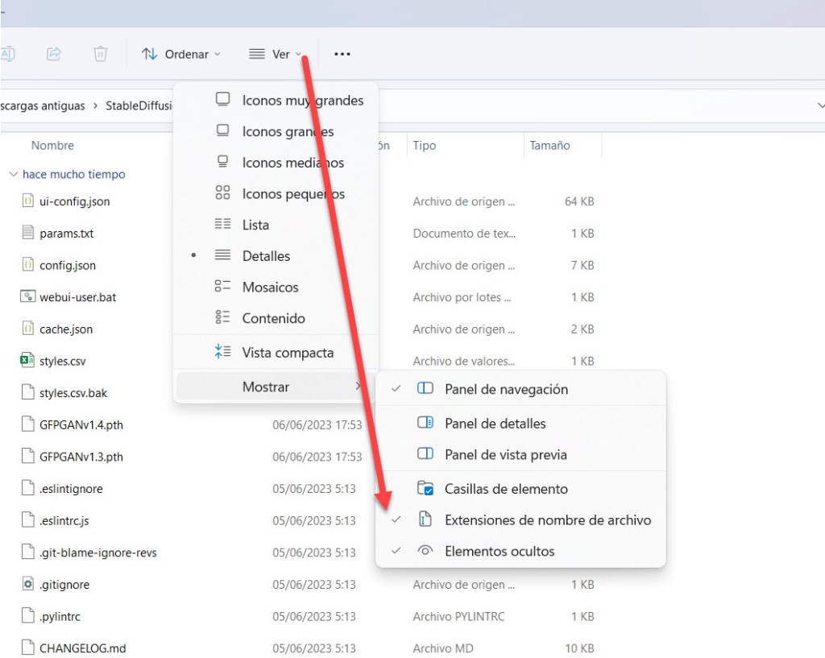Click the Rename icon in toolbar
Viewport: 825px width, 658px height.
[8, 54]
